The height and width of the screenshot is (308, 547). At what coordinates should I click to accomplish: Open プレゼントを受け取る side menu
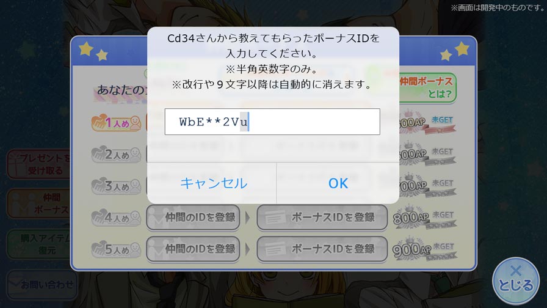click(x=39, y=164)
